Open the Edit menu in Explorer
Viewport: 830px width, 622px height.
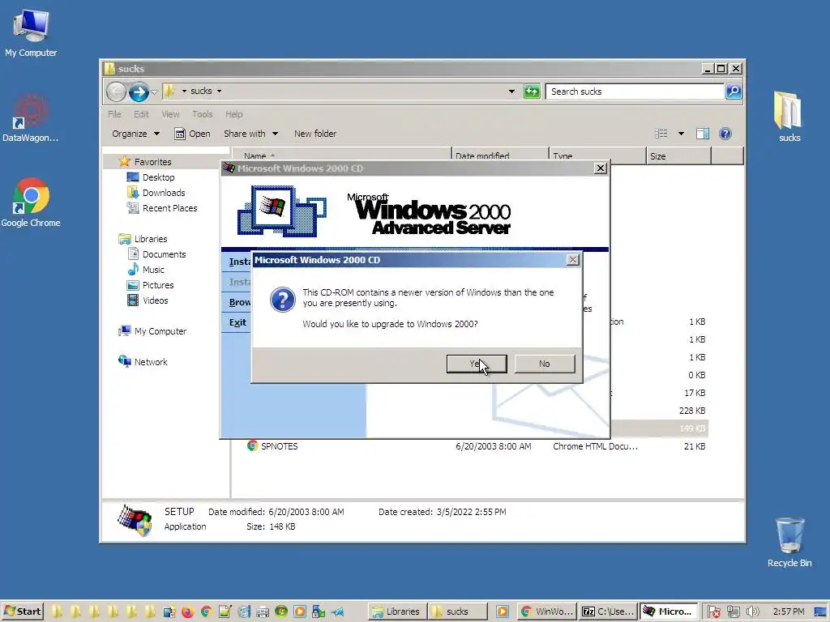tap(141, 114)
